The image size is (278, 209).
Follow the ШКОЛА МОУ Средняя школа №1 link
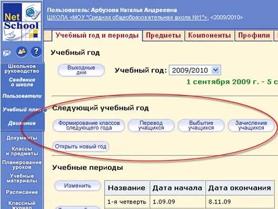tap(127, 17)
